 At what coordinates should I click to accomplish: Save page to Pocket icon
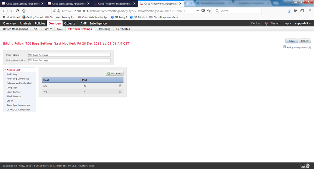(203, 11)
